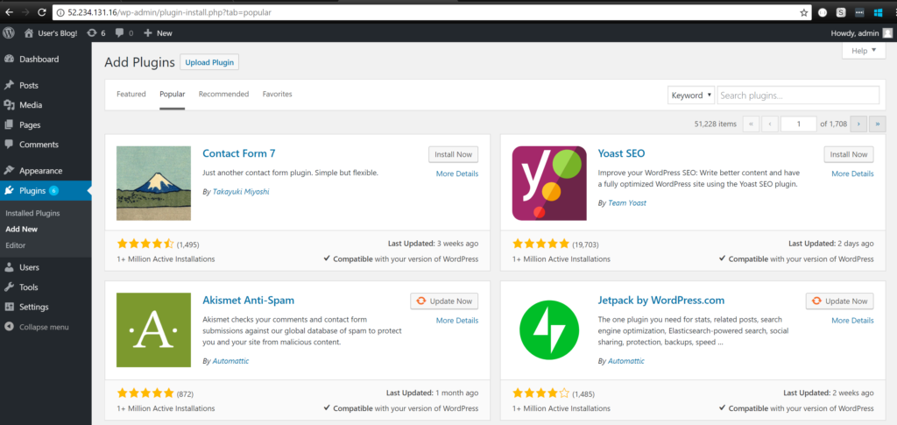Click the site info icon in the address bar
This screenshot has width=897, height=425.
click(60, 12)
